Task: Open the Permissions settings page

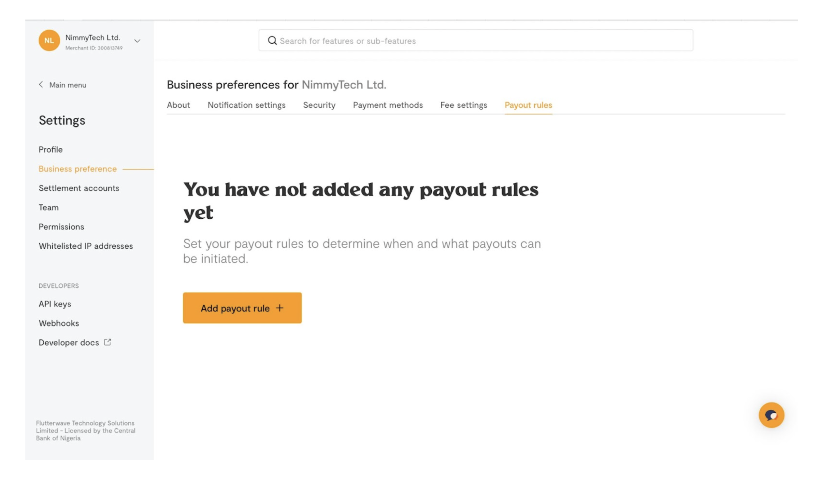Action: [61, 227]
